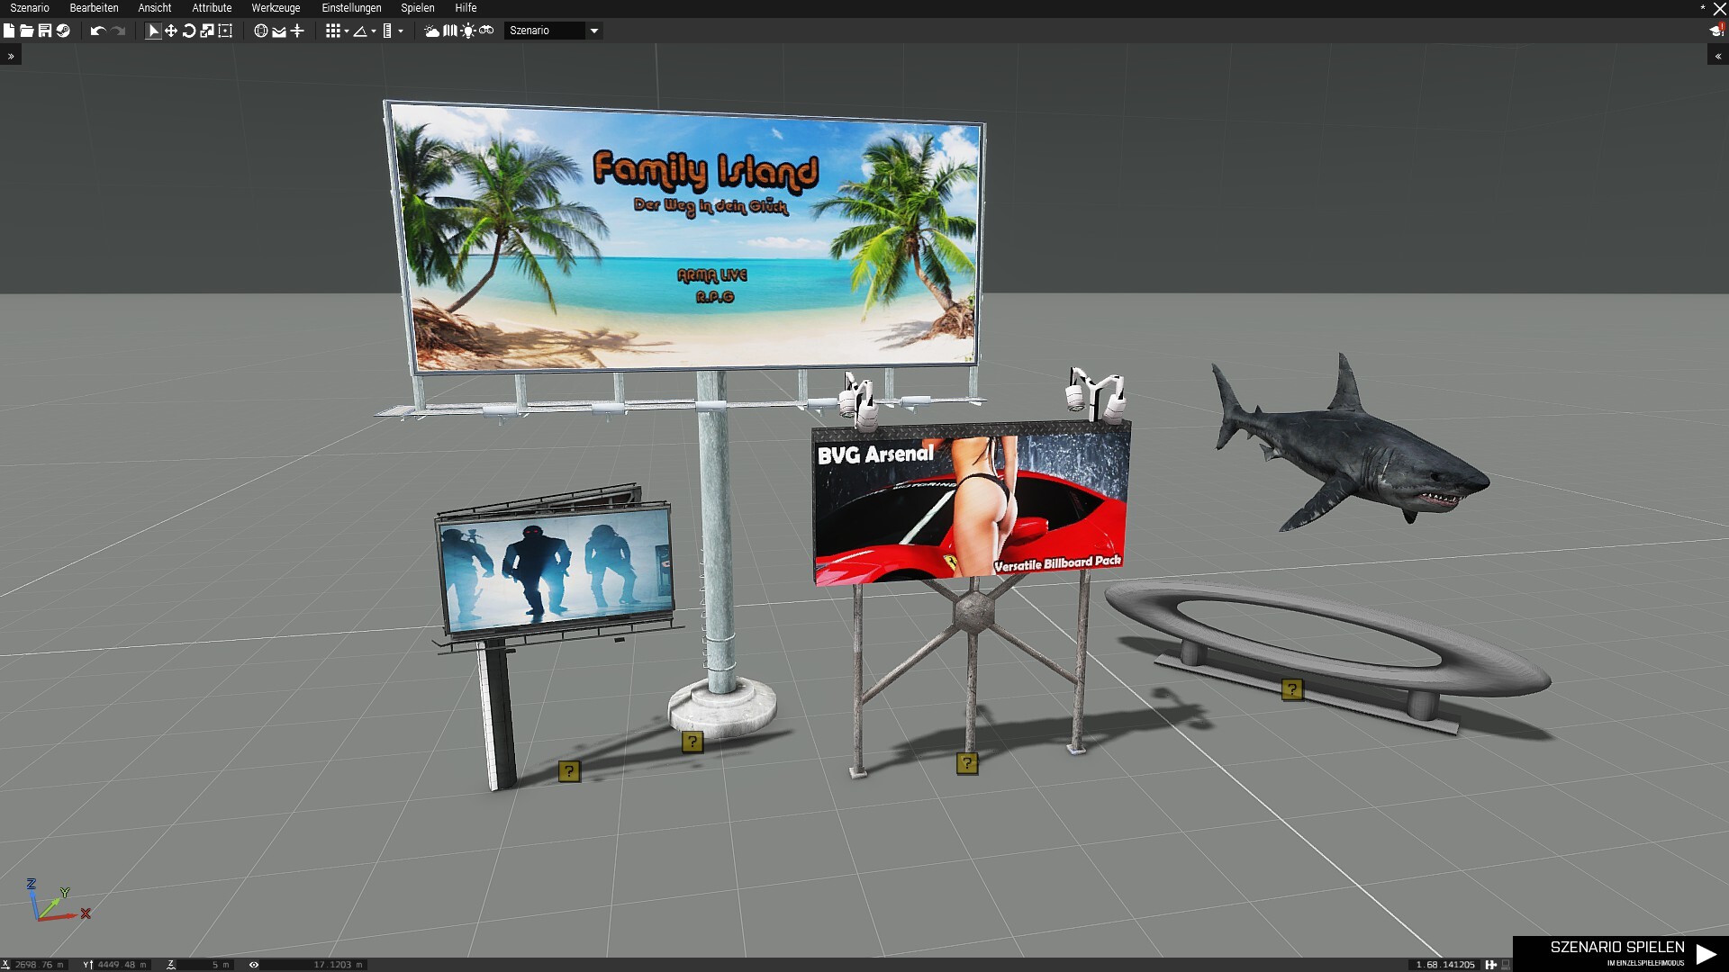1729x972 pixels.
Task: Click Szenario Spielen play button
Action: click(1621, 953)
